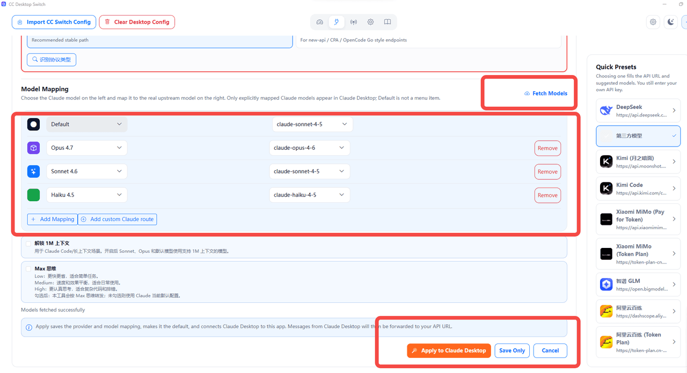Open the gear settings tab in center toolbar
Image resolution: width=687 pixels, height=373 pixels.
click(x=370, y=22)
